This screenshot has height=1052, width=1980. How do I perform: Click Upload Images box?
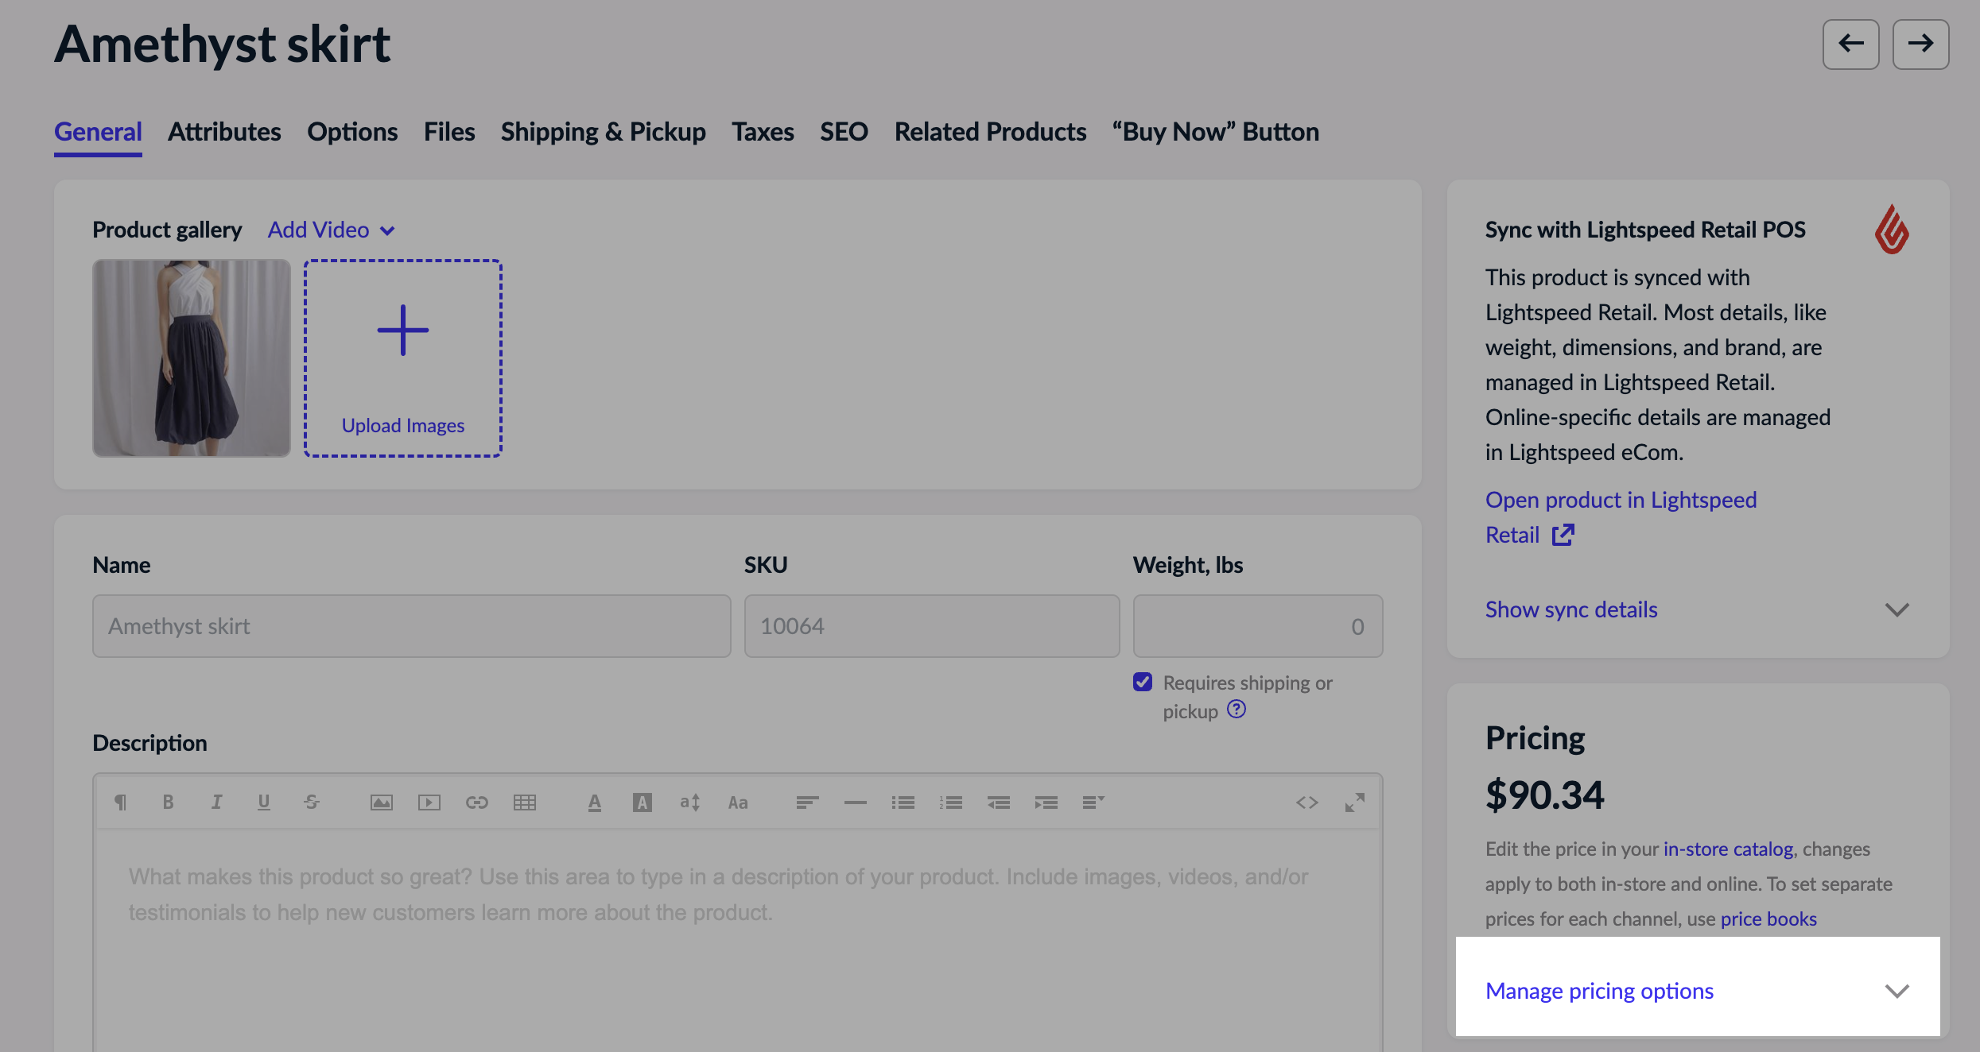click(x=403, y=358)
